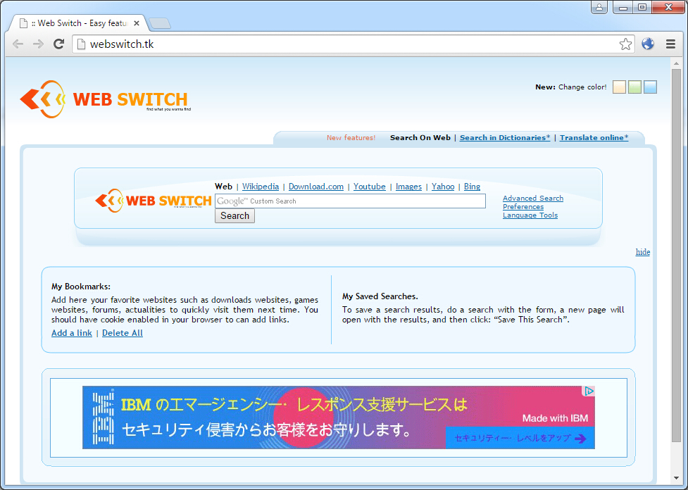Open Search in Dictionaries
This screenshot has width=688, height=490.
pos(505,138)
